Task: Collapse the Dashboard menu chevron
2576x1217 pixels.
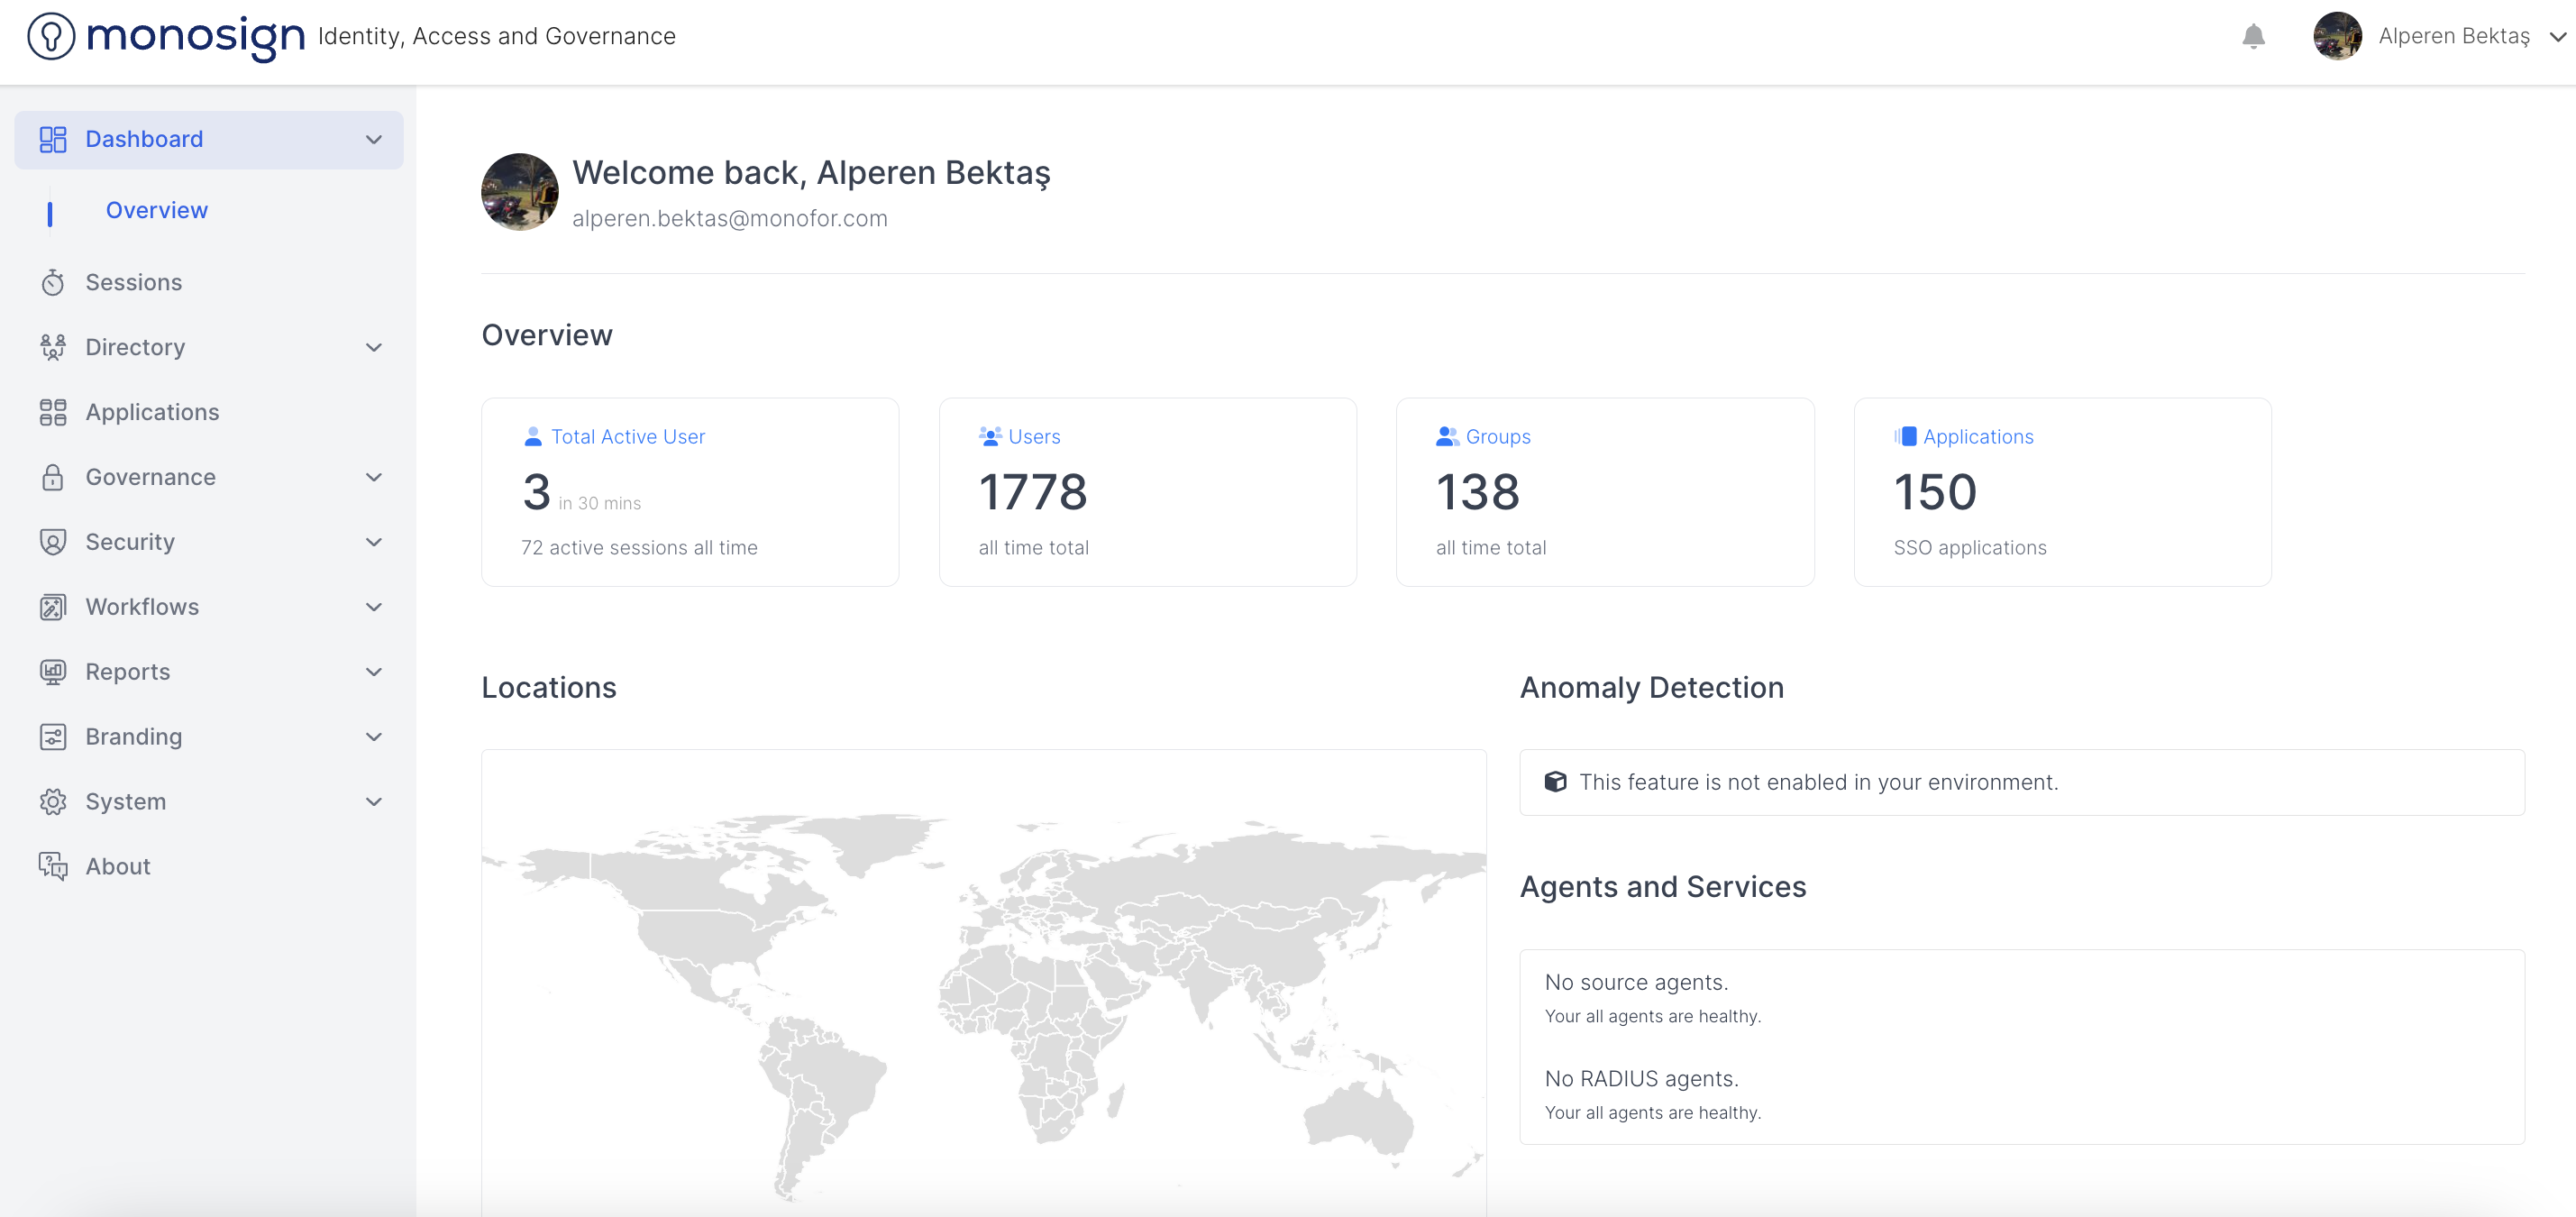Action: [374, 140]
